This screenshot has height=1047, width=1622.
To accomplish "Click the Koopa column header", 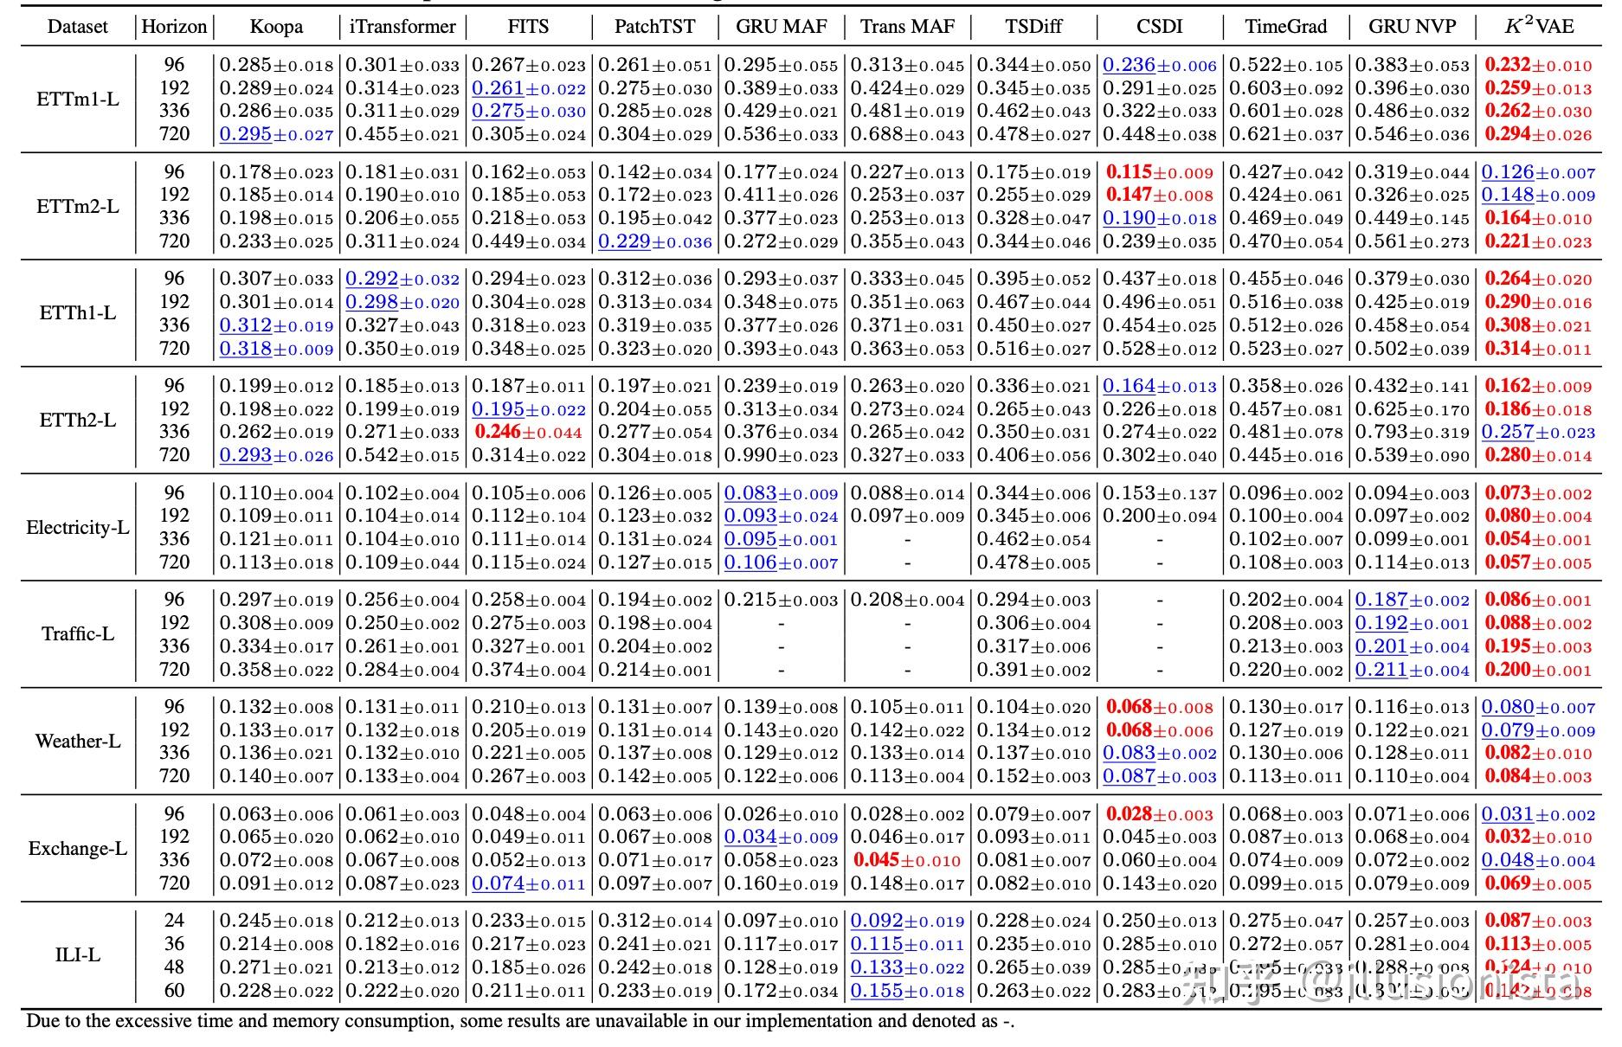I will (x=275, y=27).
